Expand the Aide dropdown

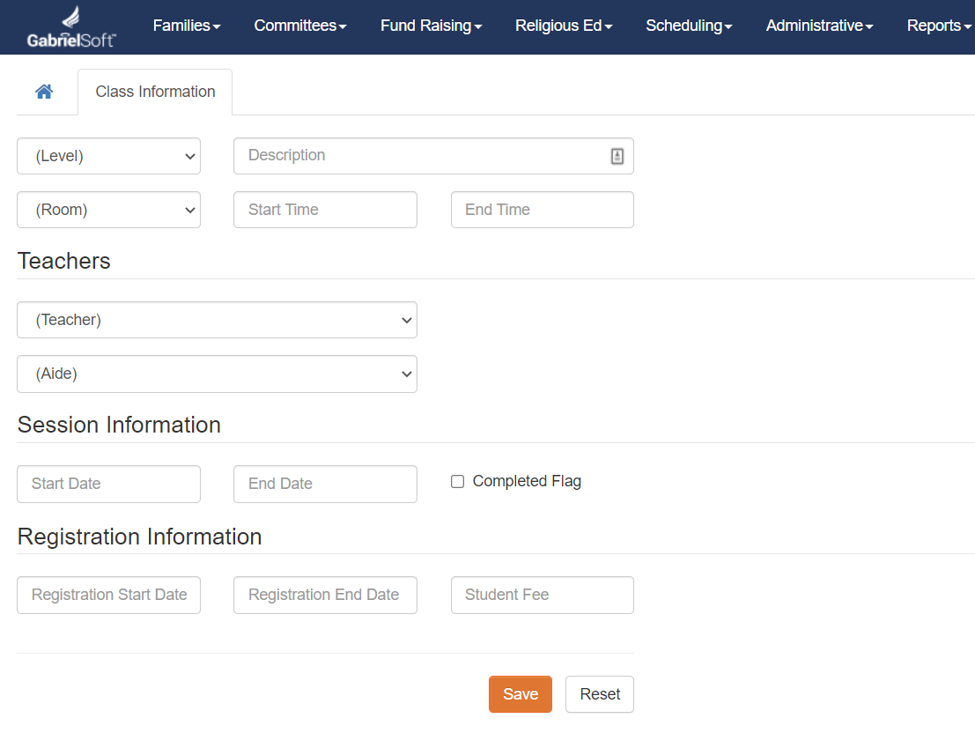pos(217,374)
